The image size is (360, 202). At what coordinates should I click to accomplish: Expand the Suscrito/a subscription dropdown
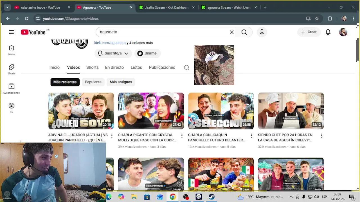pyautogui.click(x=126, y=53)
